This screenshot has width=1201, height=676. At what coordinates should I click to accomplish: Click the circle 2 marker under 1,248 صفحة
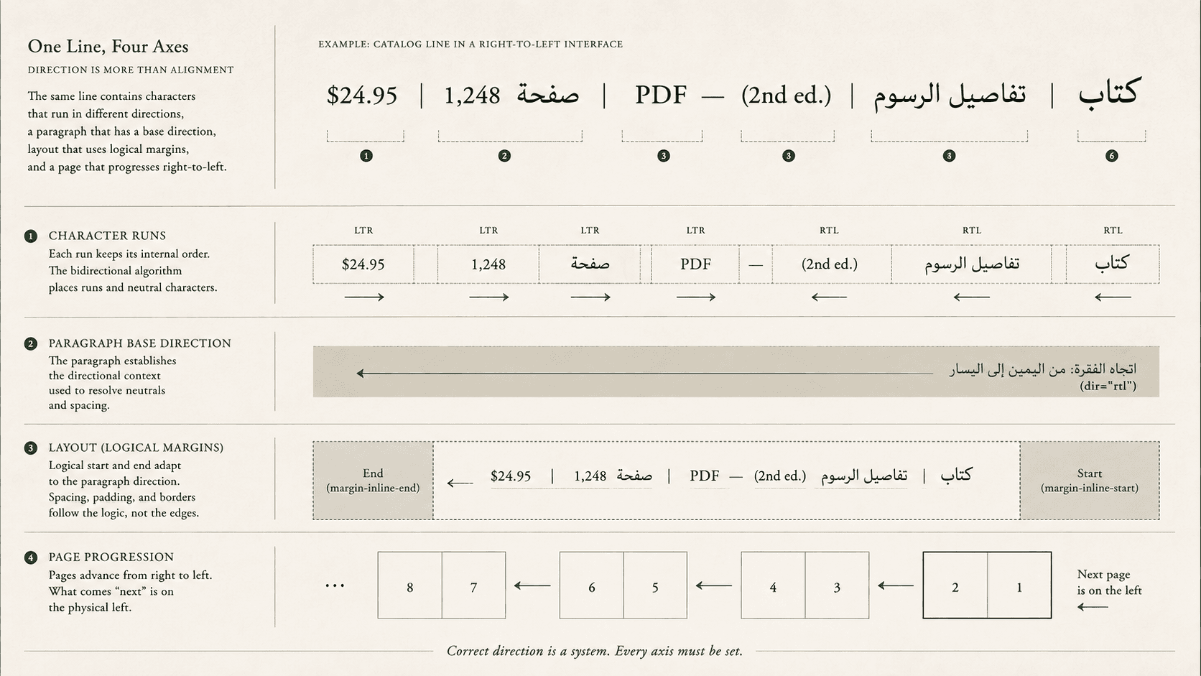coord(505,156)
